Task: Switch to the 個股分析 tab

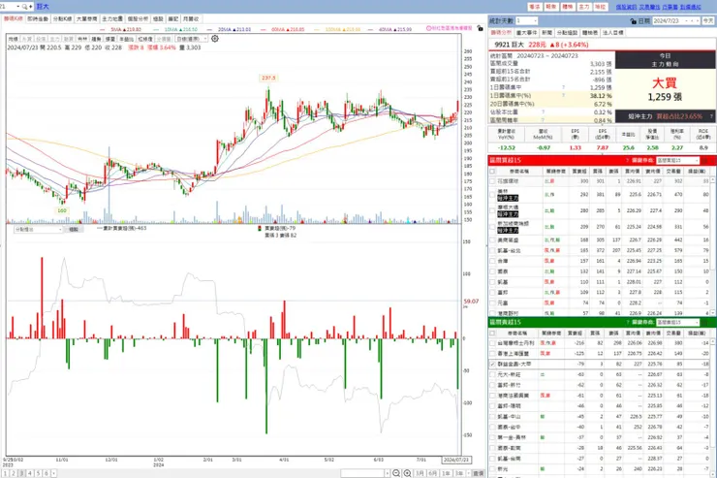Action: [138, 18]
